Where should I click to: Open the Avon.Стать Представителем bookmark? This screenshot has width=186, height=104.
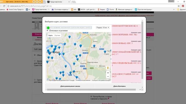point(15,10)
